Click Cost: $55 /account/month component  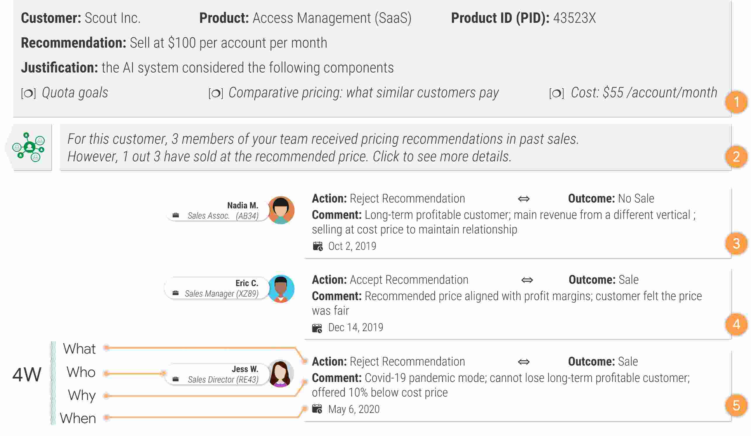[644, 93]
